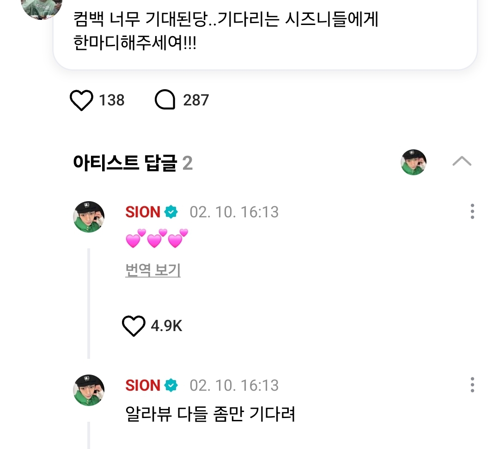Click 번역 보기 to view the translation

click(153, 270)
